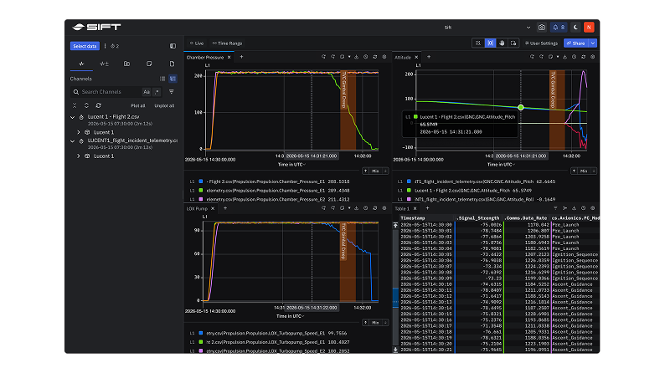Open the calculated channels tab icon
665x373 pixels.
pyautogui.click(x=104, y=64)
